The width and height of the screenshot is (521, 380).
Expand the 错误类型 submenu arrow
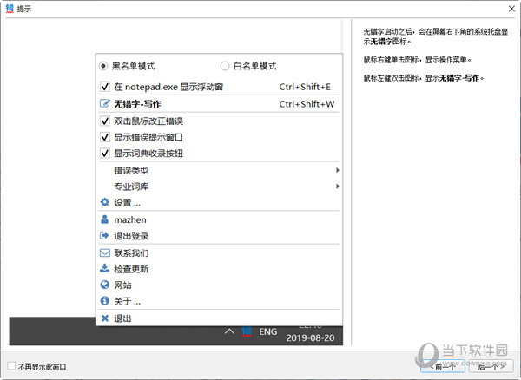point(337,170)
